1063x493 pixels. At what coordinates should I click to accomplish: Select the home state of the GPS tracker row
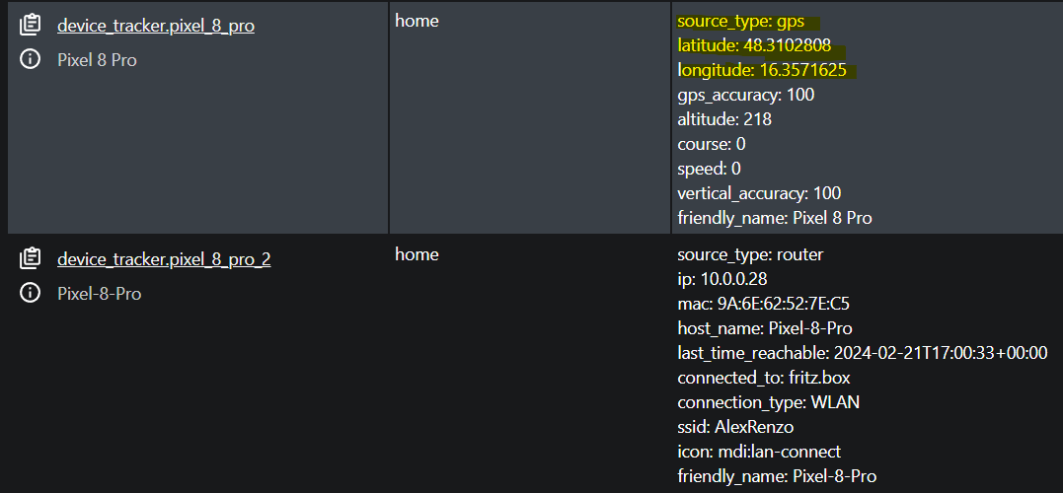417,21
